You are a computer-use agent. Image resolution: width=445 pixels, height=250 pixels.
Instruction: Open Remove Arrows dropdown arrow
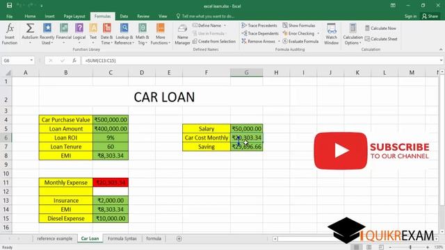[x=279, y=42]
